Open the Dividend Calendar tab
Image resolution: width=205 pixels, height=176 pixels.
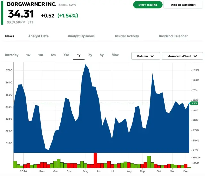coord(173,36)
